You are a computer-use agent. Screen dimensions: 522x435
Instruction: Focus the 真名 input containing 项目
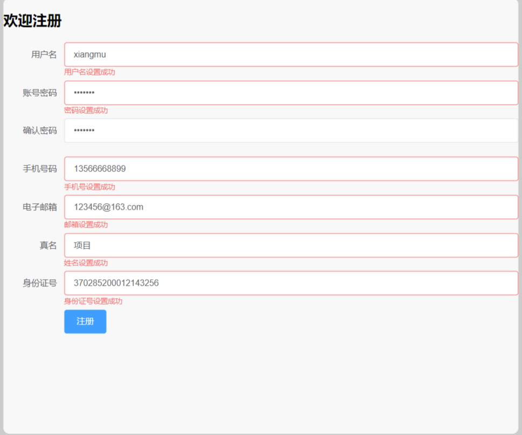[x=291, y=245]
